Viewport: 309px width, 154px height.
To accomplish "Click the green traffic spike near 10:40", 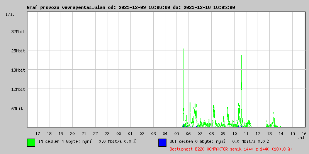I will tap(241, 90).
